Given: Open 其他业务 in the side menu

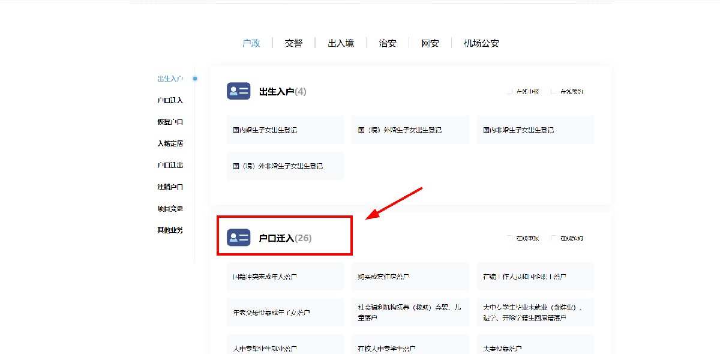Looking at the screenshot, I should pos(170,230).
